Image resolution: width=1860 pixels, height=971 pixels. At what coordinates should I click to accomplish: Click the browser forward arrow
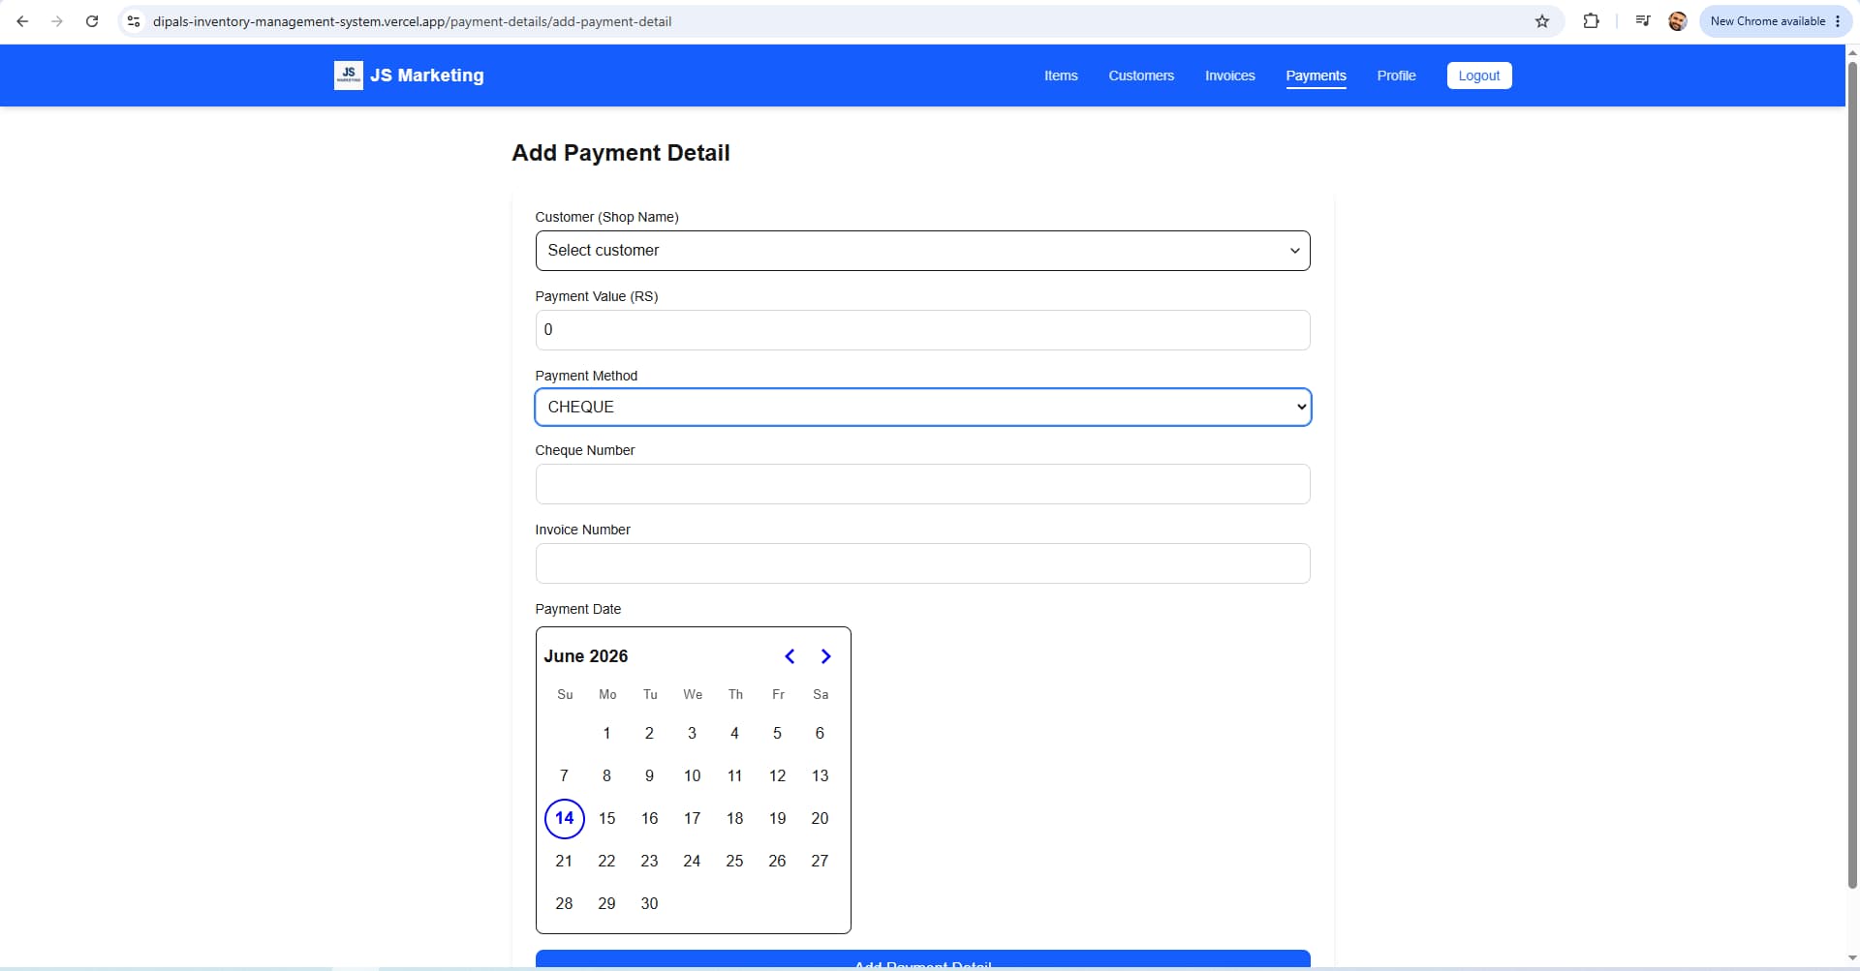pos(57,21)
